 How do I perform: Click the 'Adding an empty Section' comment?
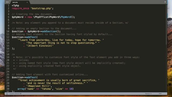(x=44, y=29)
